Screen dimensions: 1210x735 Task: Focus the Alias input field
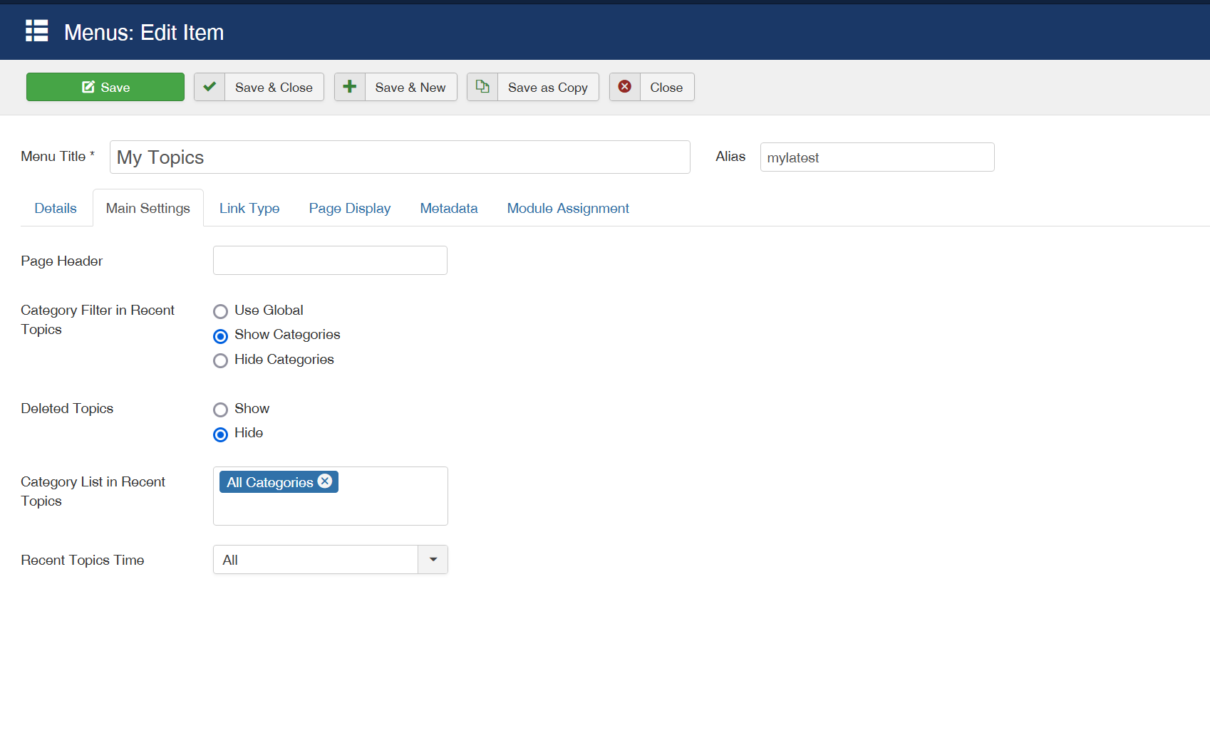(877, 157)
